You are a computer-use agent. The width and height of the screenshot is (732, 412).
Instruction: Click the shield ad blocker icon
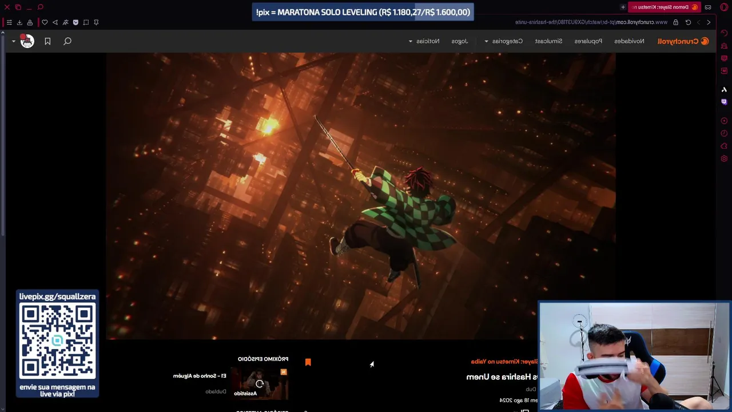point(75,22)
